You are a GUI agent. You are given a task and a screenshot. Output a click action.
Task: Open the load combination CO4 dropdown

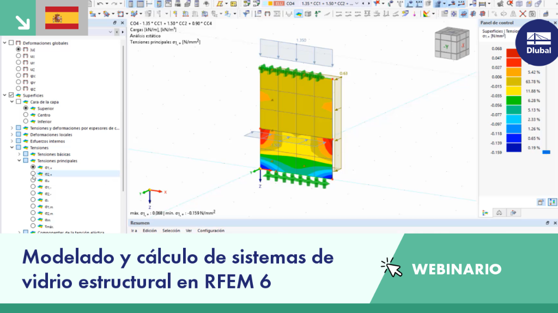pos(356,4)
